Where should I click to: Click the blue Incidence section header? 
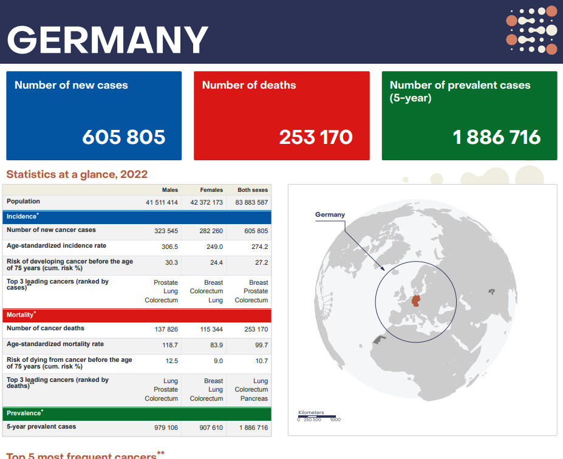coord(137,217)
